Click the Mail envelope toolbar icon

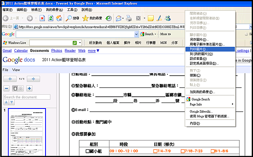118,18
